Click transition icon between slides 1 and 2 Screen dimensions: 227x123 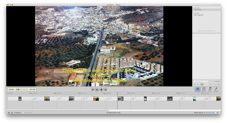click(34, 98)
